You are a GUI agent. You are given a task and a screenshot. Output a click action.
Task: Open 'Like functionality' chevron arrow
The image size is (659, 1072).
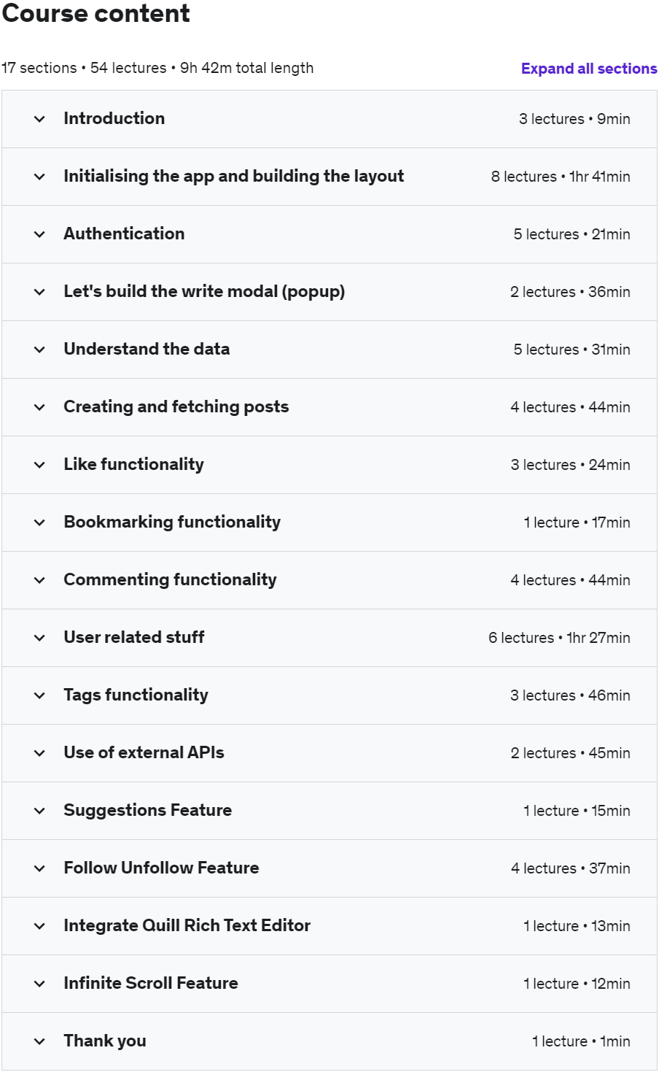pos(39,465)
